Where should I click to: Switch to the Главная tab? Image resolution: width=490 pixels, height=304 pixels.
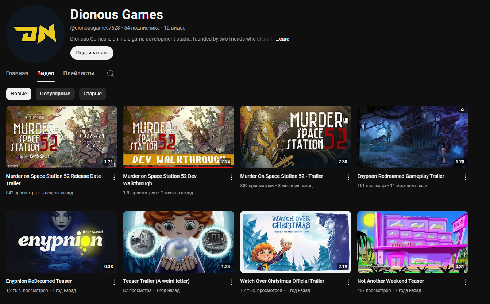tap(17, 73)
